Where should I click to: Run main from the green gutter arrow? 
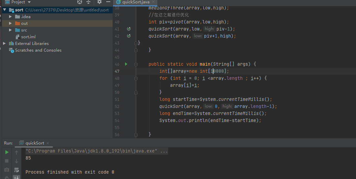click(x=126, y=64)
